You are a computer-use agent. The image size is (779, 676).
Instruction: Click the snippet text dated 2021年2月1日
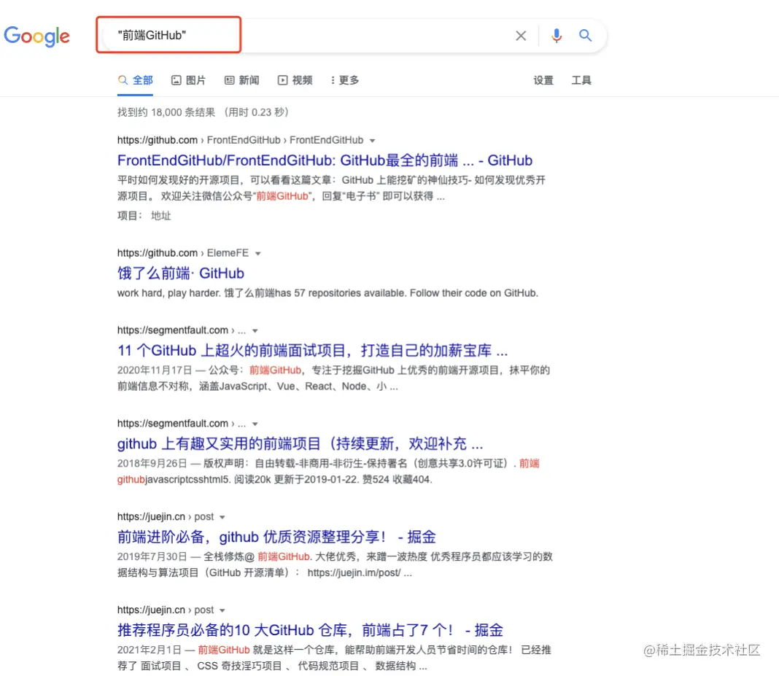coord(334,658)
